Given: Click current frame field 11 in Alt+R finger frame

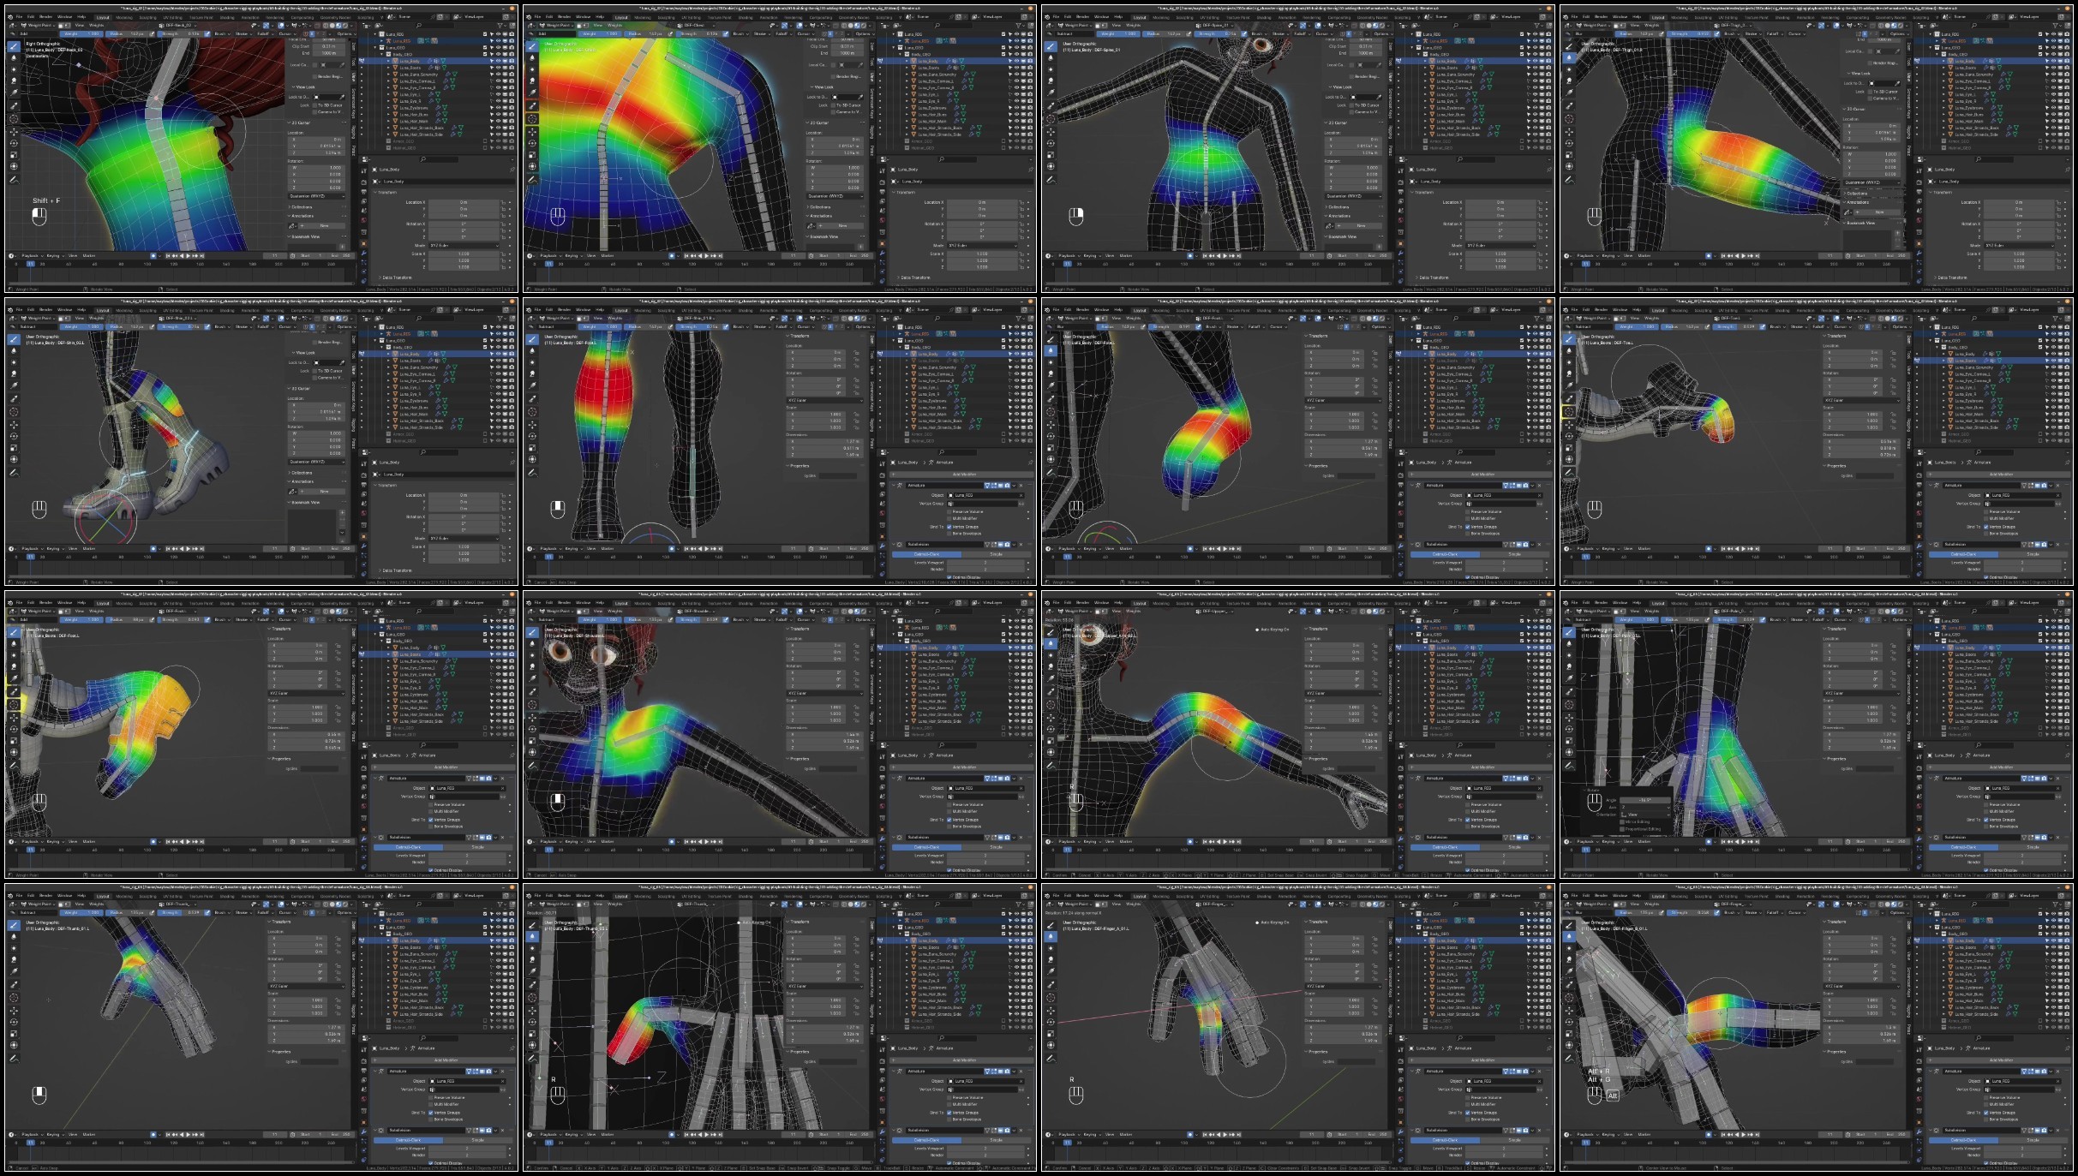Looking at the screenshot, I should tap(1830, 1134).
